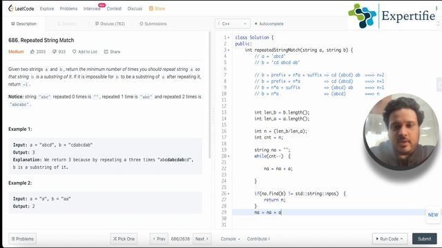Image resolution: width=442 pixels, height=248 pixels.
Task: Click the Problems list button
Action: click(23, 239)
